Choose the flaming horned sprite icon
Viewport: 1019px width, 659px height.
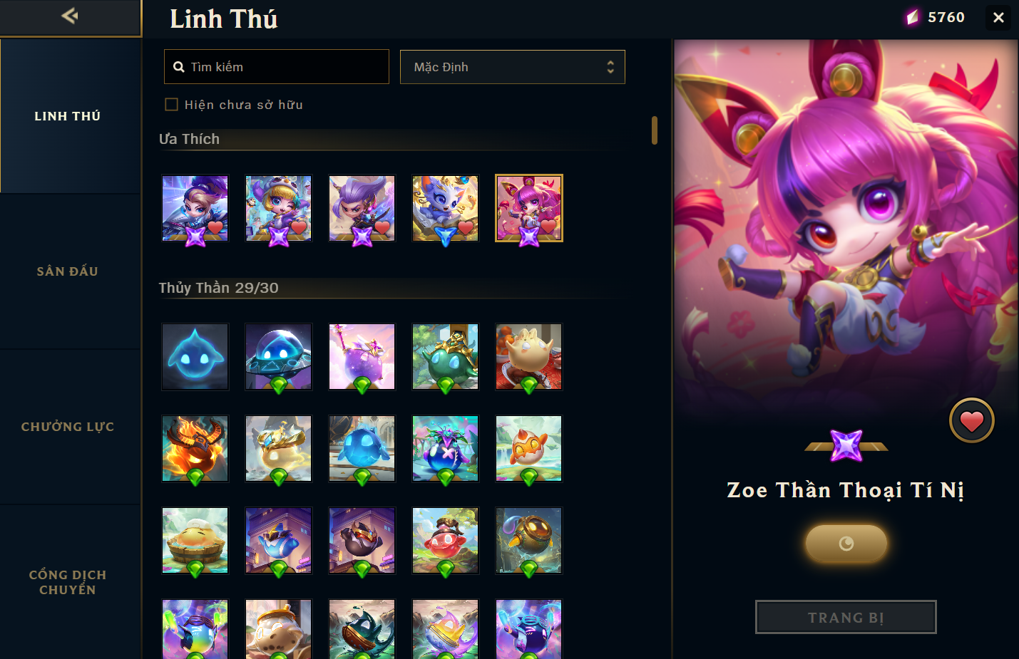(195, 449)
